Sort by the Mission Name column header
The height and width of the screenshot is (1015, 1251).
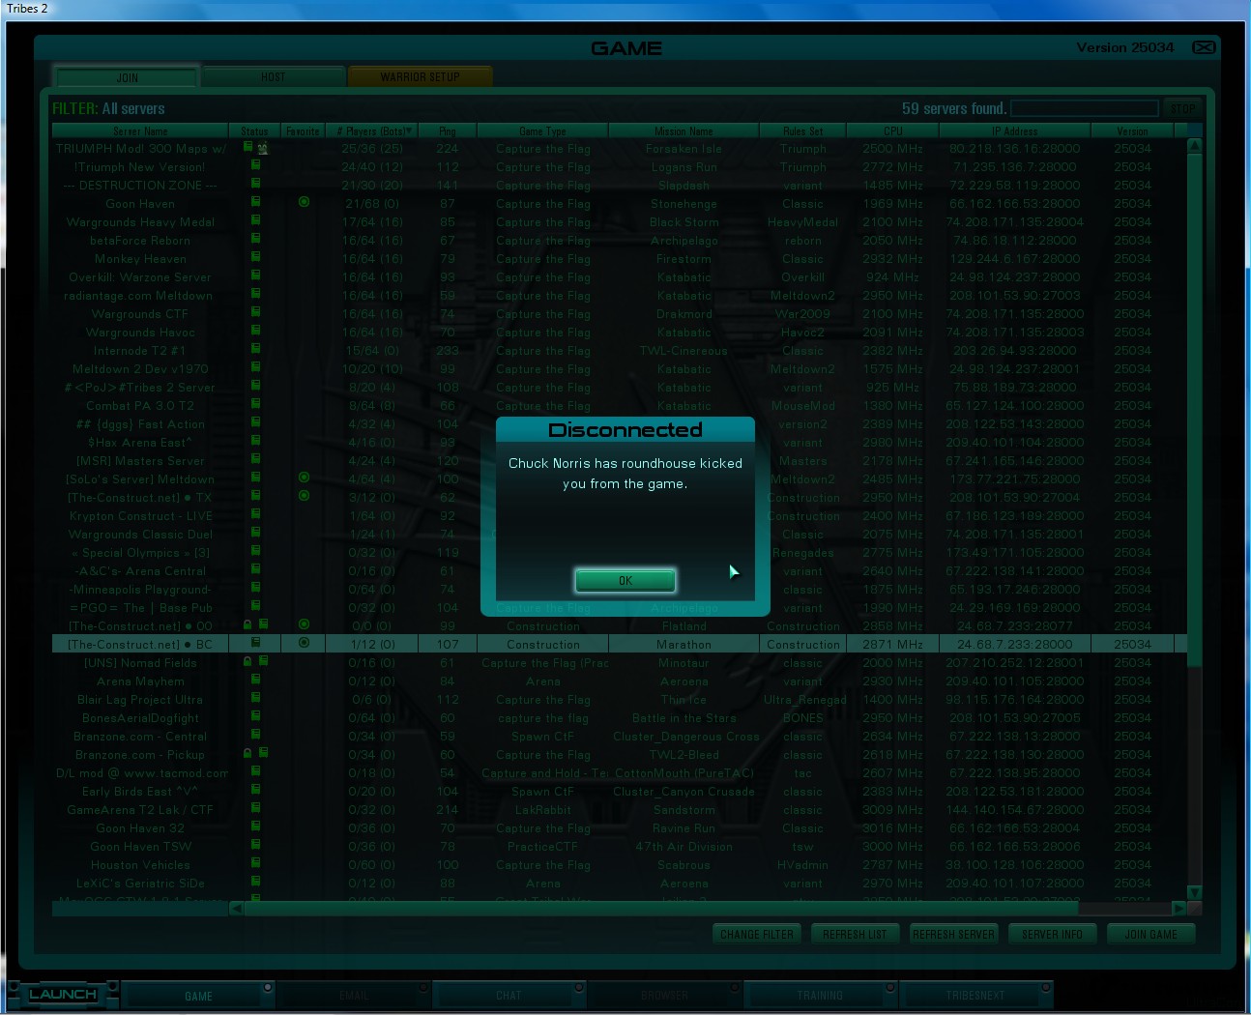pos(684,130)
